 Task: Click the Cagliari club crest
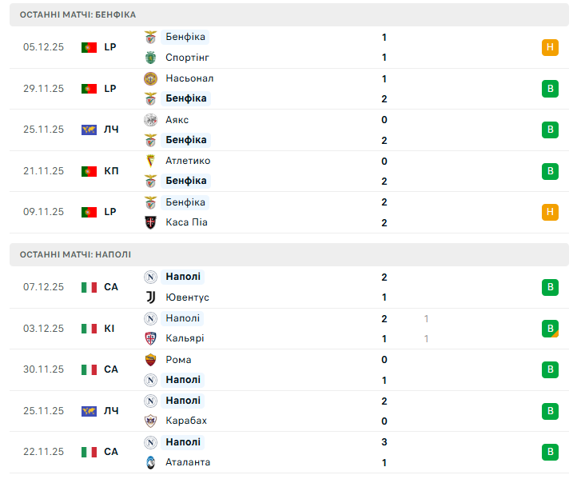click(x=150, y=338)
